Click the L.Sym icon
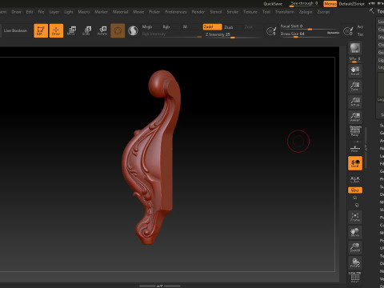This screenshot has height=288, width=384. coord(355,180)
